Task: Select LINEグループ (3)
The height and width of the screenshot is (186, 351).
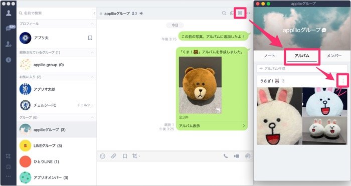Action: click(56, 146)
